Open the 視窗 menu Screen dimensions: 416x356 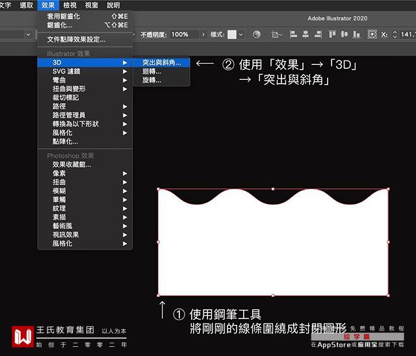coord(92,5)
